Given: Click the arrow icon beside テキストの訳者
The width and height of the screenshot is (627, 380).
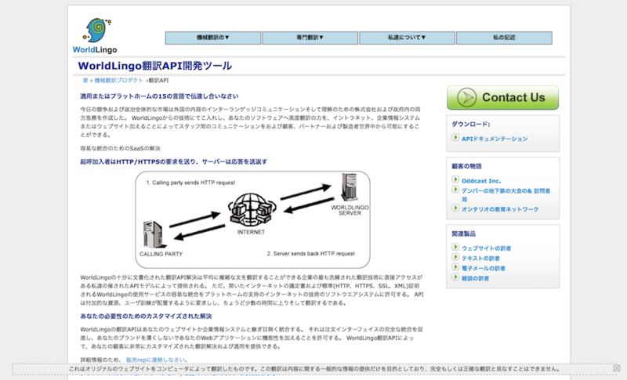Looking at the screenshot, I should (x=455, y=257).
